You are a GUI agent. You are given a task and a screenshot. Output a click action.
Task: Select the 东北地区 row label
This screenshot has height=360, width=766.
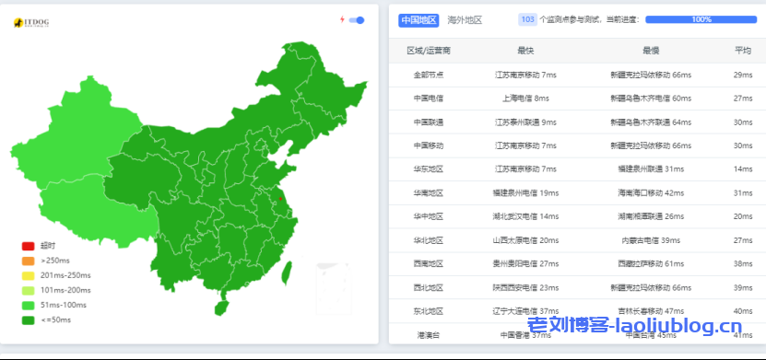429,311
